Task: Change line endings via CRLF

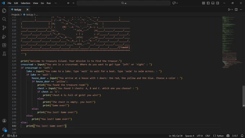Action: [208, 136]
